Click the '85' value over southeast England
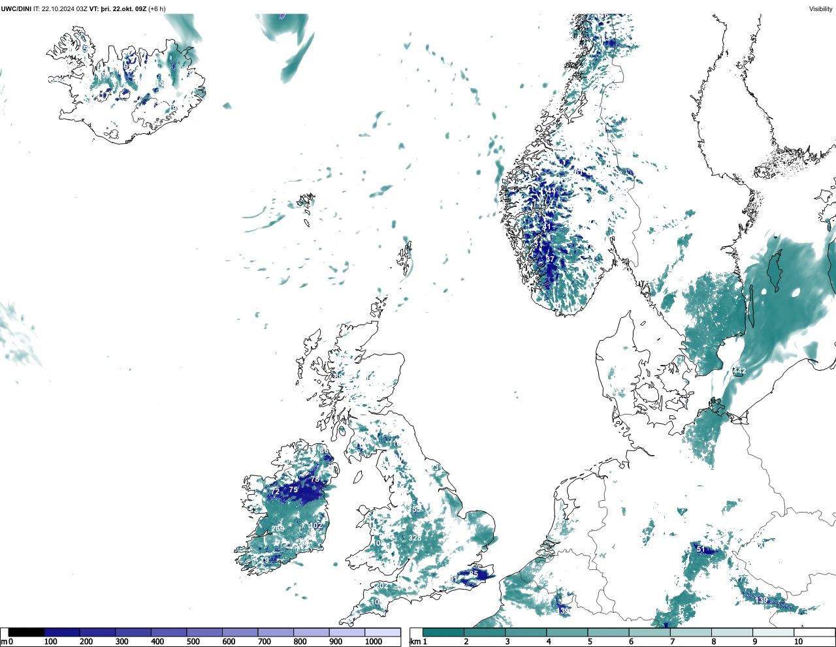Screen dimensions: 836x647 (474, 574)
